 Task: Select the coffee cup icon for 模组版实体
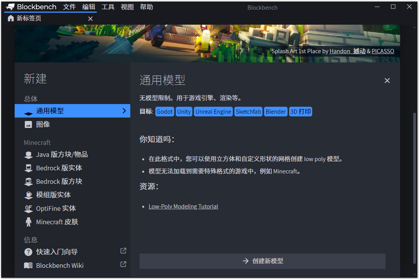pyautogui.click(x=29, y=195)
